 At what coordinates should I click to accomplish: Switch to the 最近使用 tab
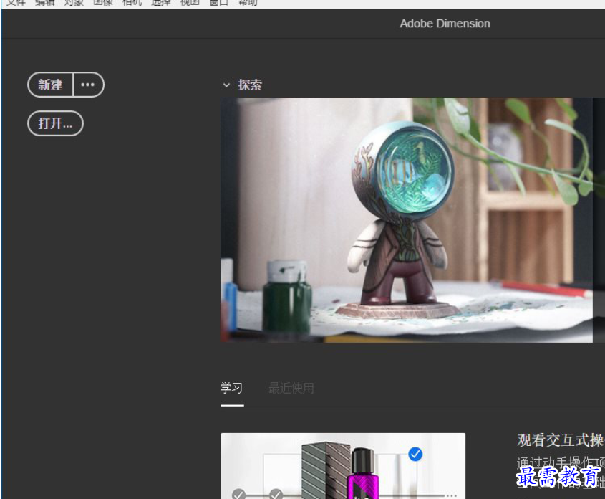coord(291,388)
